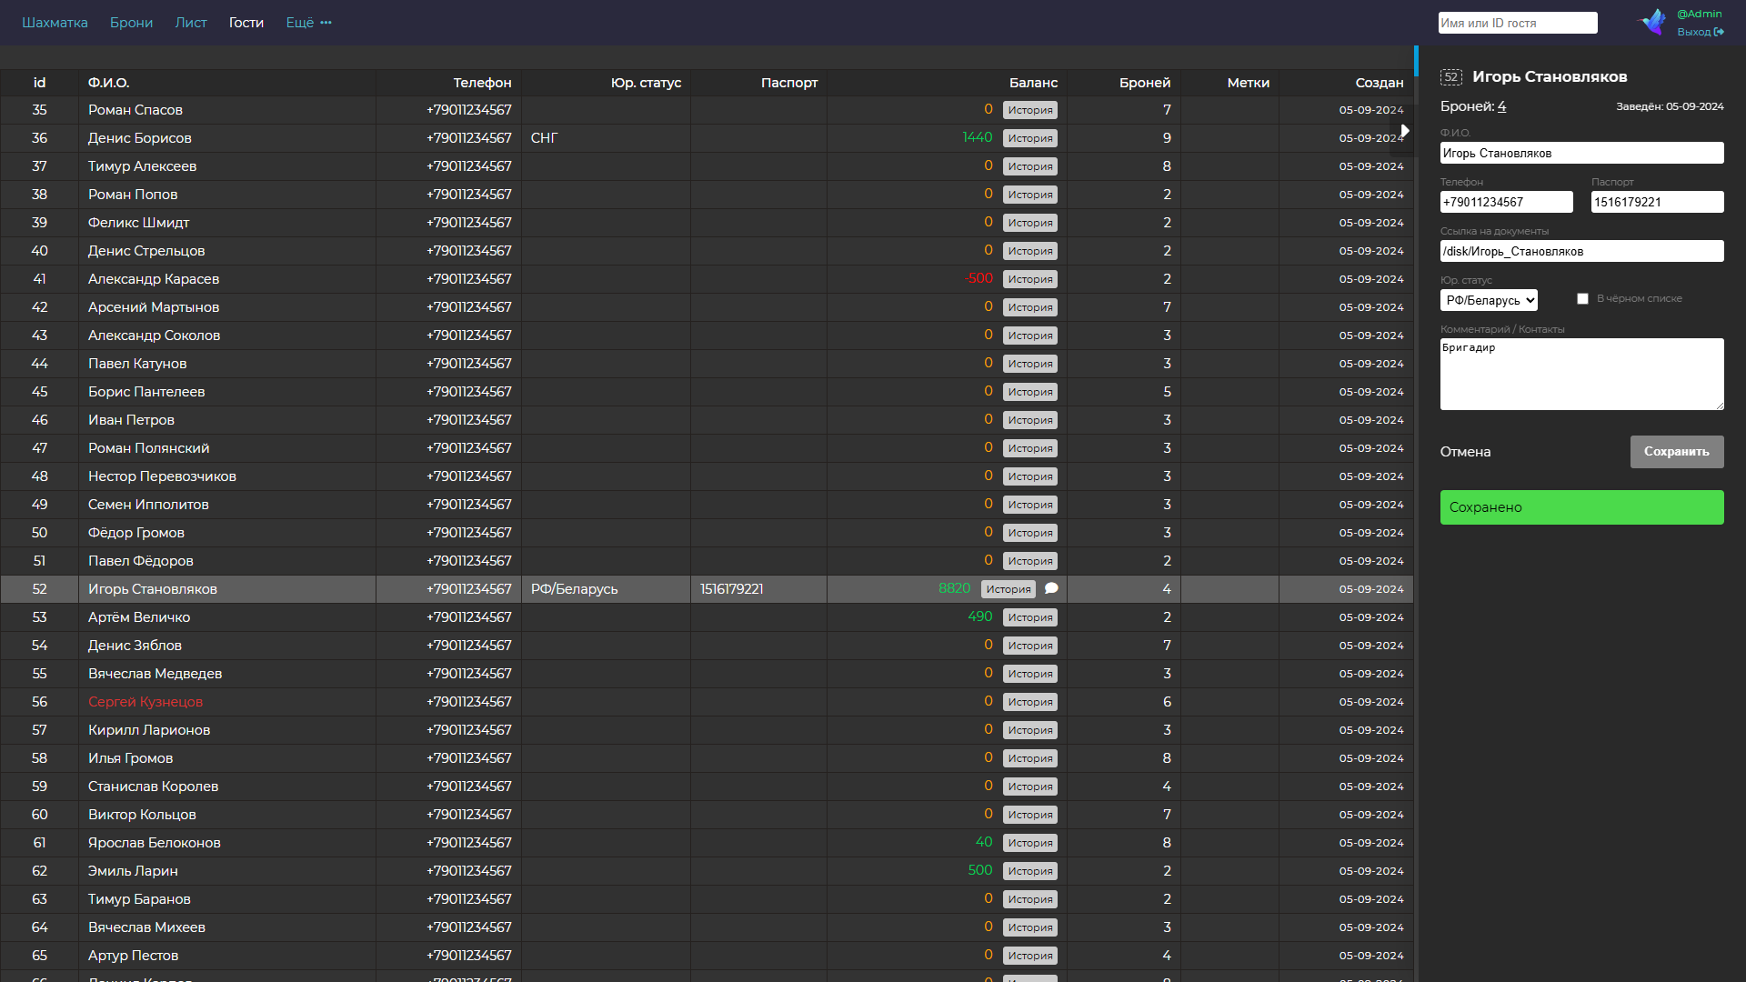Select guest Нестор Перевозчиков
Viewport: 1746px width, 982px height.
162,476
